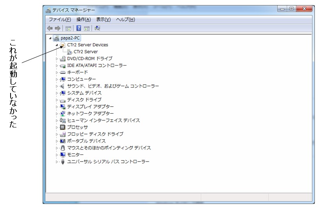This screenshot has width=325, height=211.
Task: Open the ヘルプ(H) menu
Action: click(126, 20)
